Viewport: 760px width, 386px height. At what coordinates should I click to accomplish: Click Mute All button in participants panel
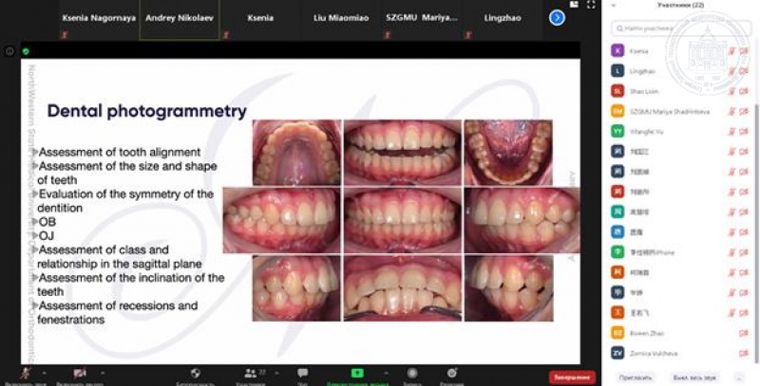click(694, 377)
